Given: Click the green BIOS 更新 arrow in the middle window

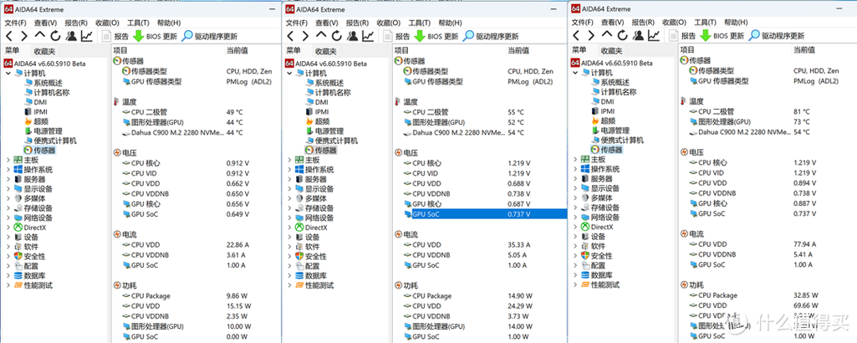Looking at the screenshot, I should 420,36.
